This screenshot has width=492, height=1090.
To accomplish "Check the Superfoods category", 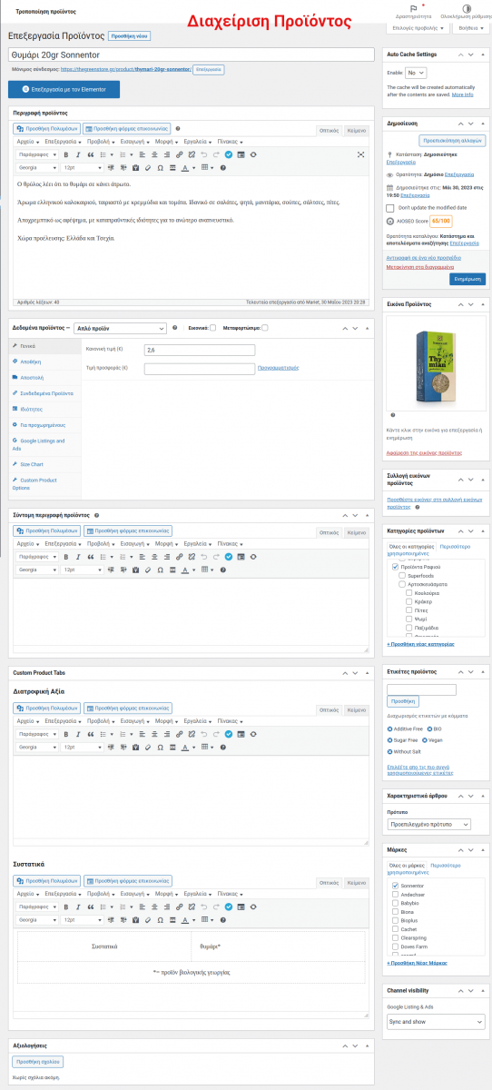I will point(402,576).
